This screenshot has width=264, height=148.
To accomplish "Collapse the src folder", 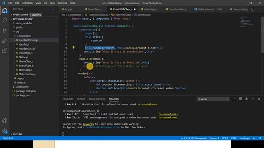I will 17,32.
